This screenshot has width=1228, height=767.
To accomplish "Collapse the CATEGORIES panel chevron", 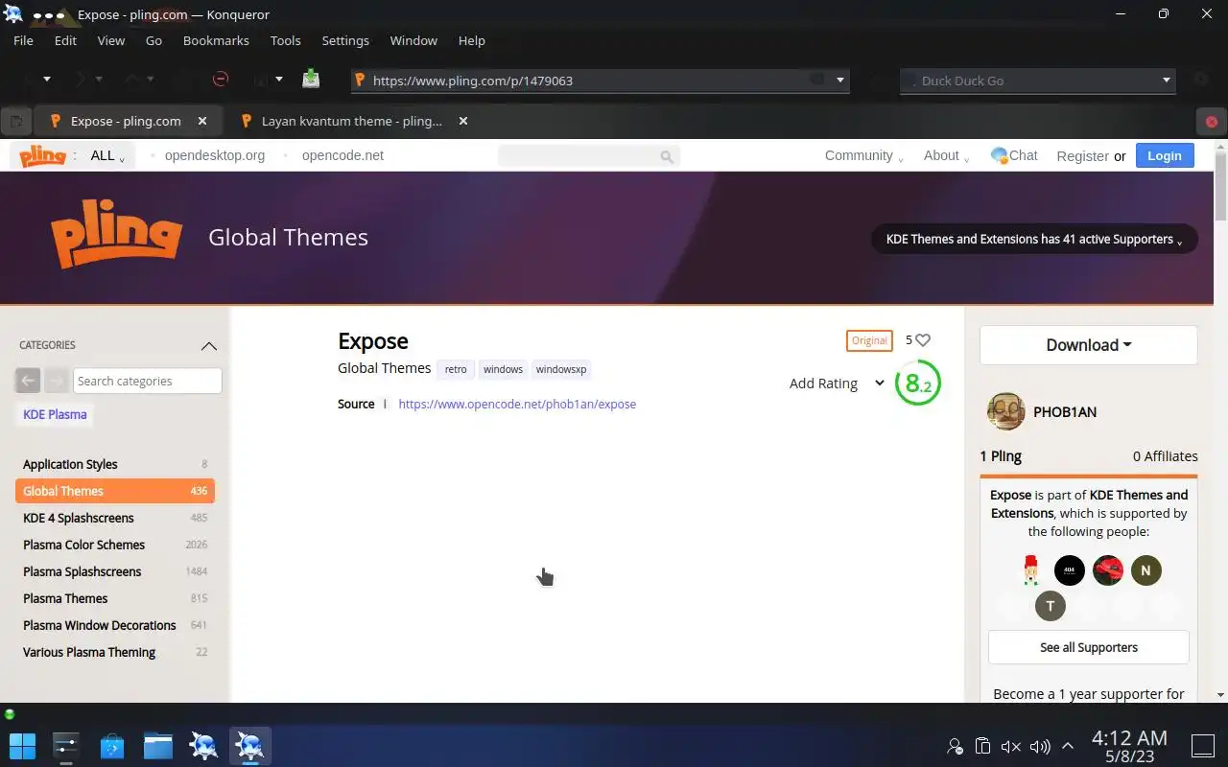I will tap(208, 345).
